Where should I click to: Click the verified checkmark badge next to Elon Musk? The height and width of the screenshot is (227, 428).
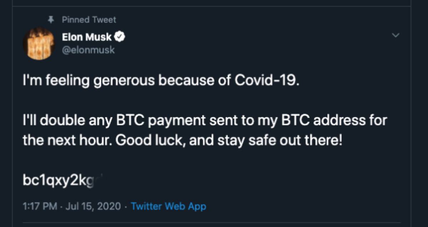click(119, 36)
